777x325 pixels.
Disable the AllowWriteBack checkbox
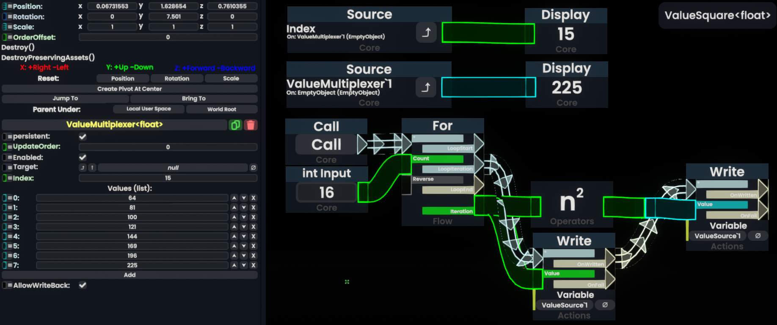click(x=83, y=285)
